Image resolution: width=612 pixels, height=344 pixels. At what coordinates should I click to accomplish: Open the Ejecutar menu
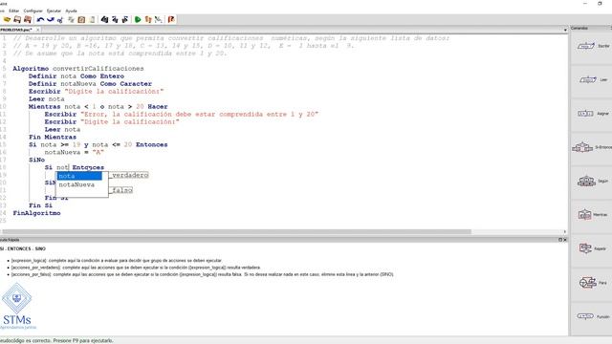[x=54, y=11]
